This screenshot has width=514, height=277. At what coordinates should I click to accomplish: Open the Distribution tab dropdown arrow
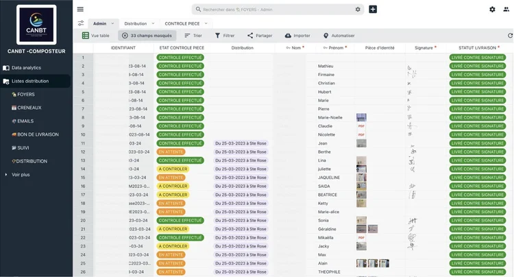pos(153,23)
